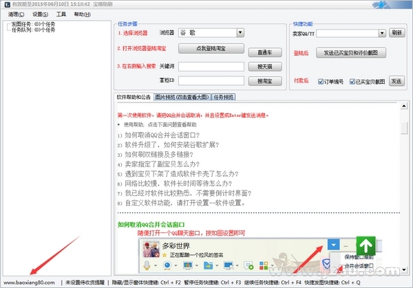Image resolution: width=413 pixels, height=288 pixels.
Task: Switch to the 任务预览 tab
Action: click(x=223, y=97)
